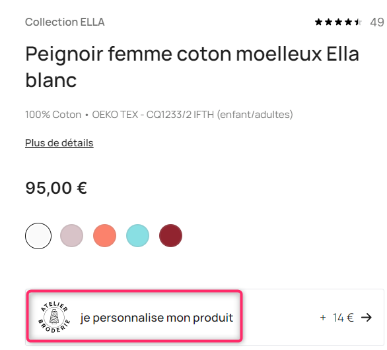Click the 95,00 € price
387x350 pixels.
(x=56, y=189)
